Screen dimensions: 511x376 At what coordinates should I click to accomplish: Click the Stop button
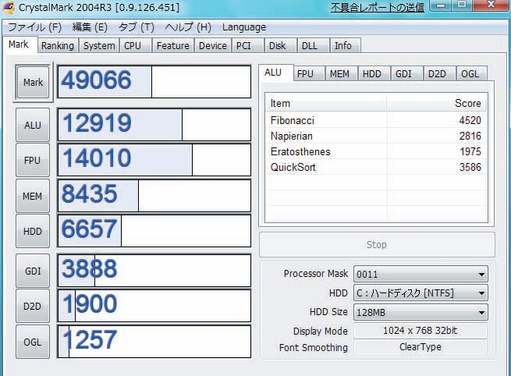tap(377, 244)
